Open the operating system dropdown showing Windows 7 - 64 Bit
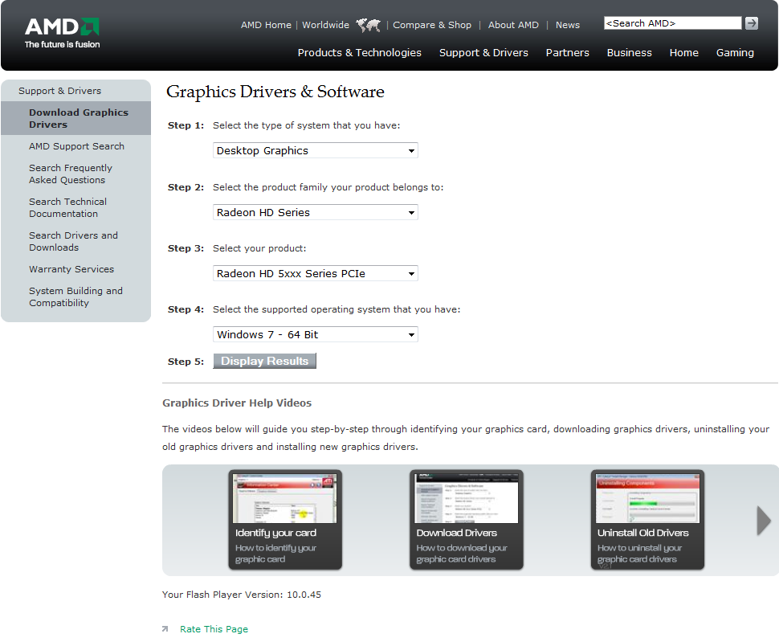Image resolution: width=779 pixels, height=642 pixels. (x=316, y=334)
